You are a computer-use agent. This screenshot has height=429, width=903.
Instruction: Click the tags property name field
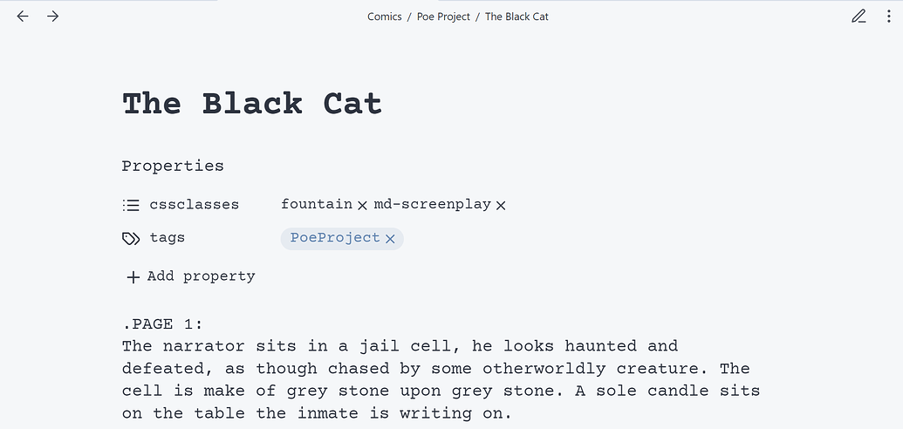(x=167, y=238)
